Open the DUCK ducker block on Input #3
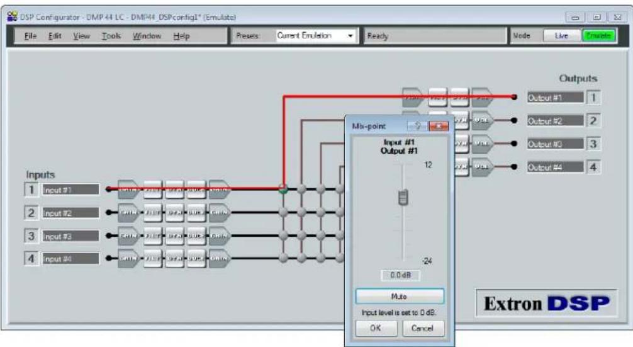 pyautogui.click(x=196, y=236)
